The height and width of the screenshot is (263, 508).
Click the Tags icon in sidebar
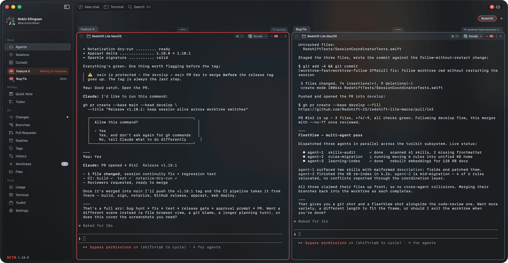(11, 148)
